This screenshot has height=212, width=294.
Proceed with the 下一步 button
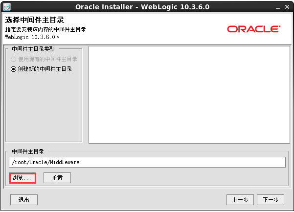coord(271,200)
